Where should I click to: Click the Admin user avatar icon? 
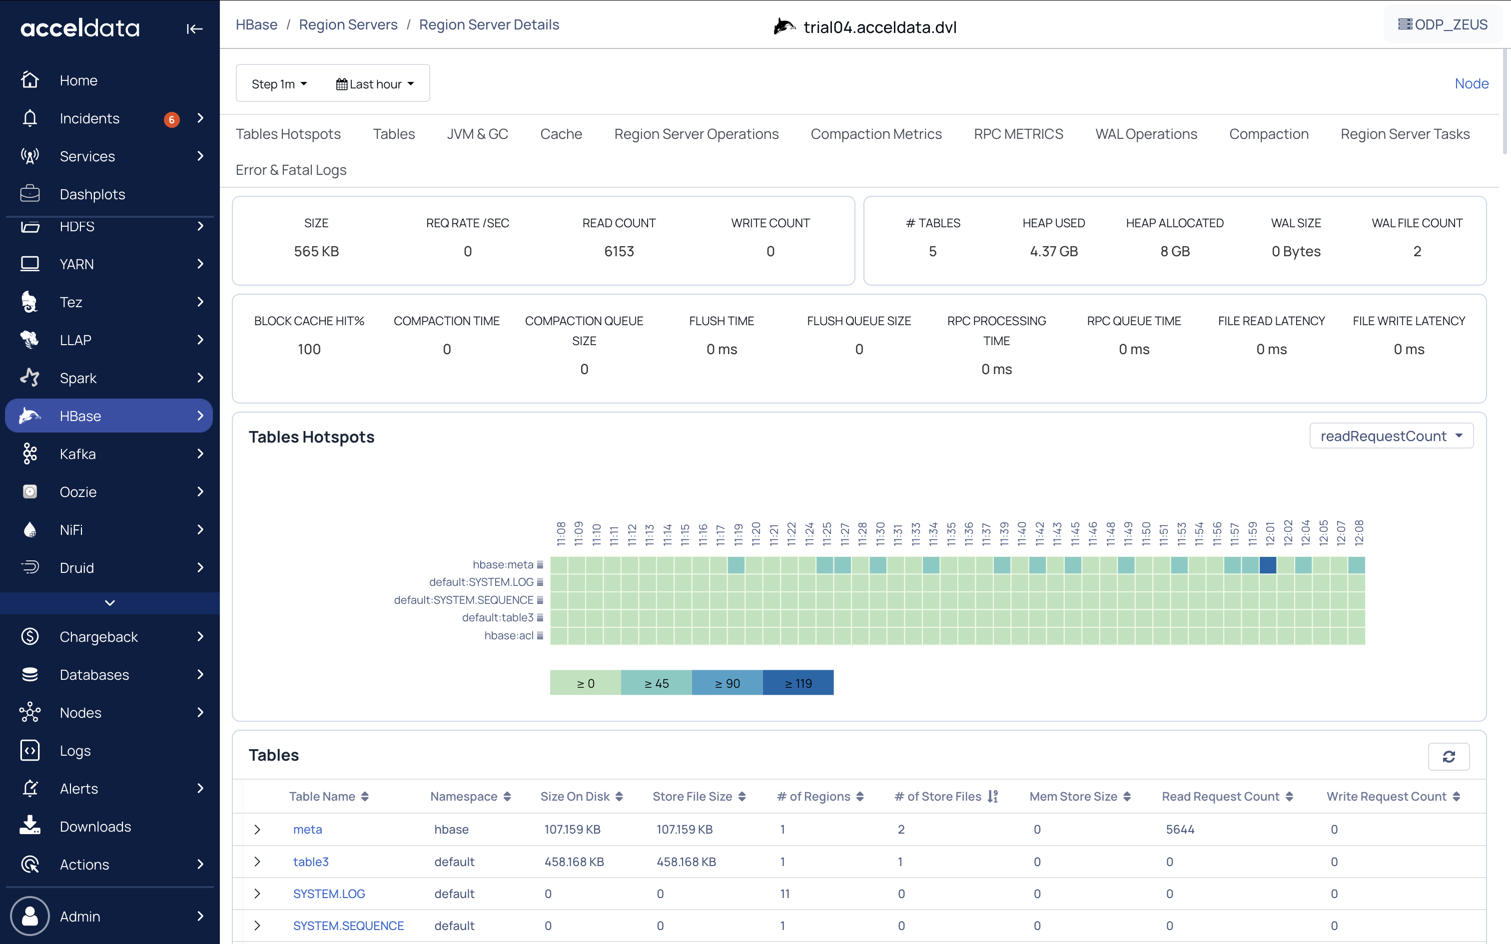pos(29,916)
